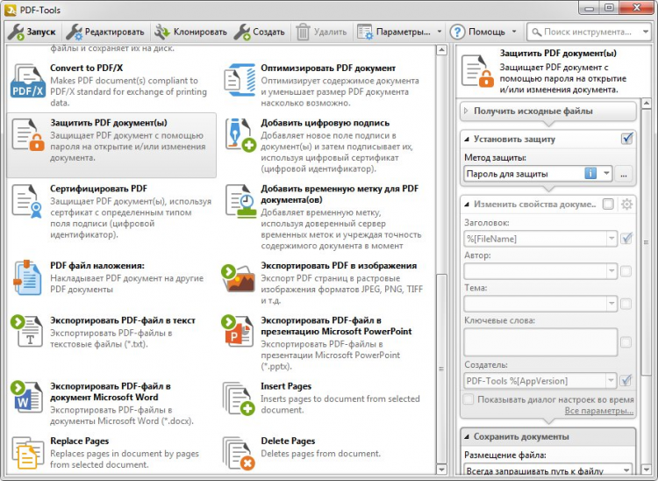
Task: Expand the Получить исходные файлы section
Action: pyautogui.click(x=466, y=111)
